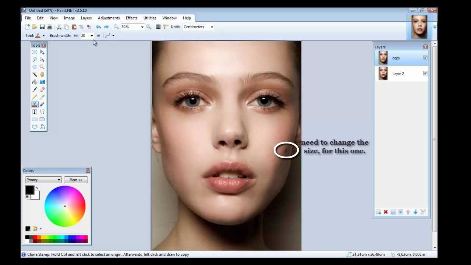471x265 pixels.
Task: Click the Undo arrow
Action: [x=98, y=27]
